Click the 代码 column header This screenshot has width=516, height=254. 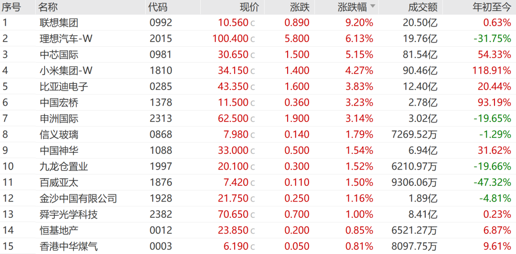pyautogui.click(x=157, y=7)
